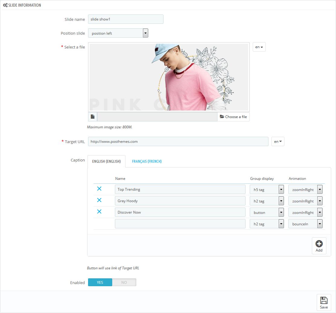Remove the Top Trending caption row
Image resolution: width=336 pixels, height=313 pixels.
pos(99,189)
